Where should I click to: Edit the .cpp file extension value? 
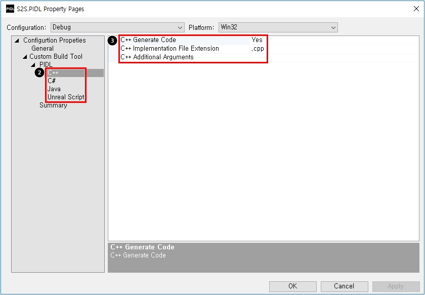pos(258,49)
